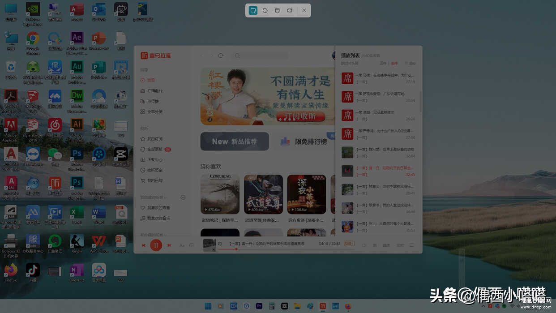Viewport: 556px width, 313px height.
Task: Click the plus icon to create a playlist
Action: point(183,197)
